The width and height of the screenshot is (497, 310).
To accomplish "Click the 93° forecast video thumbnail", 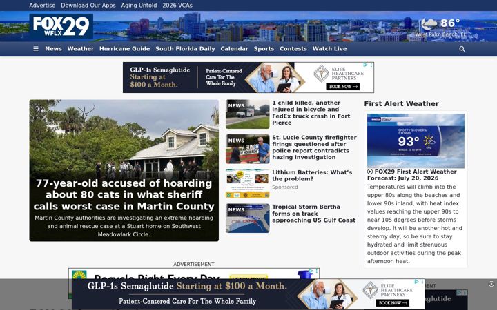I will 416,141.
